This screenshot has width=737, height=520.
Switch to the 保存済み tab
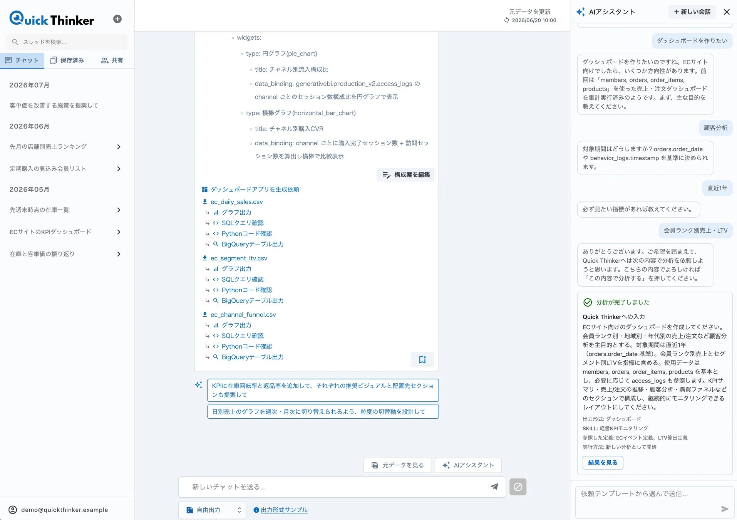tap(67, 60)
